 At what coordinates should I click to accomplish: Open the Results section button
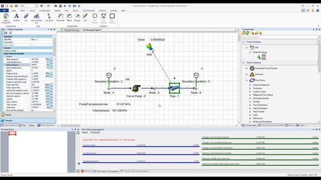coord(28,120)
